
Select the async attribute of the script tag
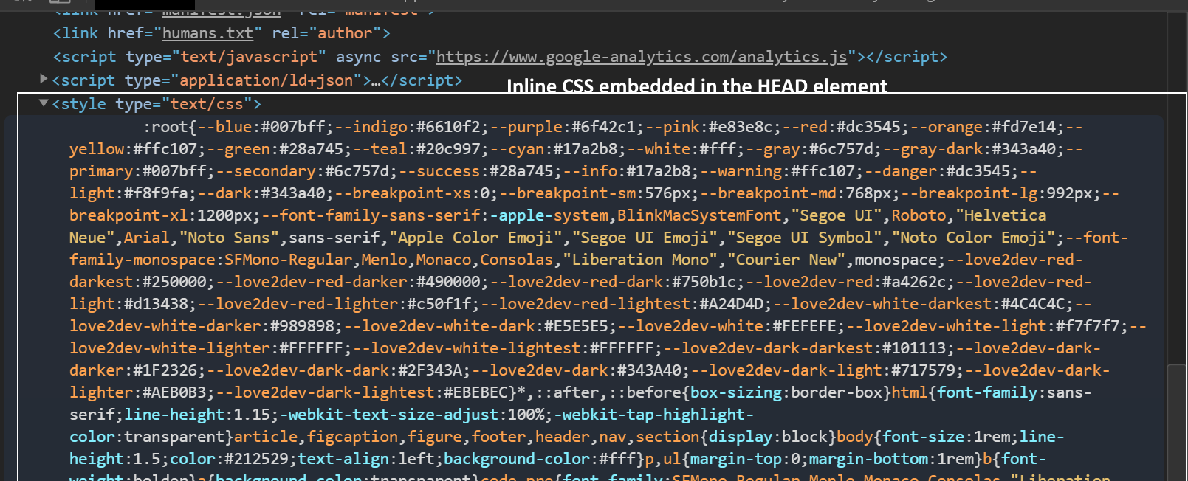coord(359,57)
